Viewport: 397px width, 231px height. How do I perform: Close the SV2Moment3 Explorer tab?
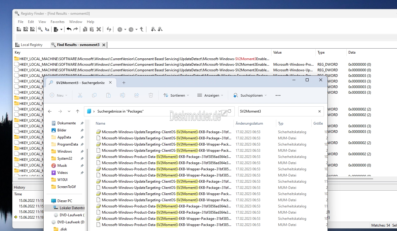pyautogui.click(x=111, y=83)
